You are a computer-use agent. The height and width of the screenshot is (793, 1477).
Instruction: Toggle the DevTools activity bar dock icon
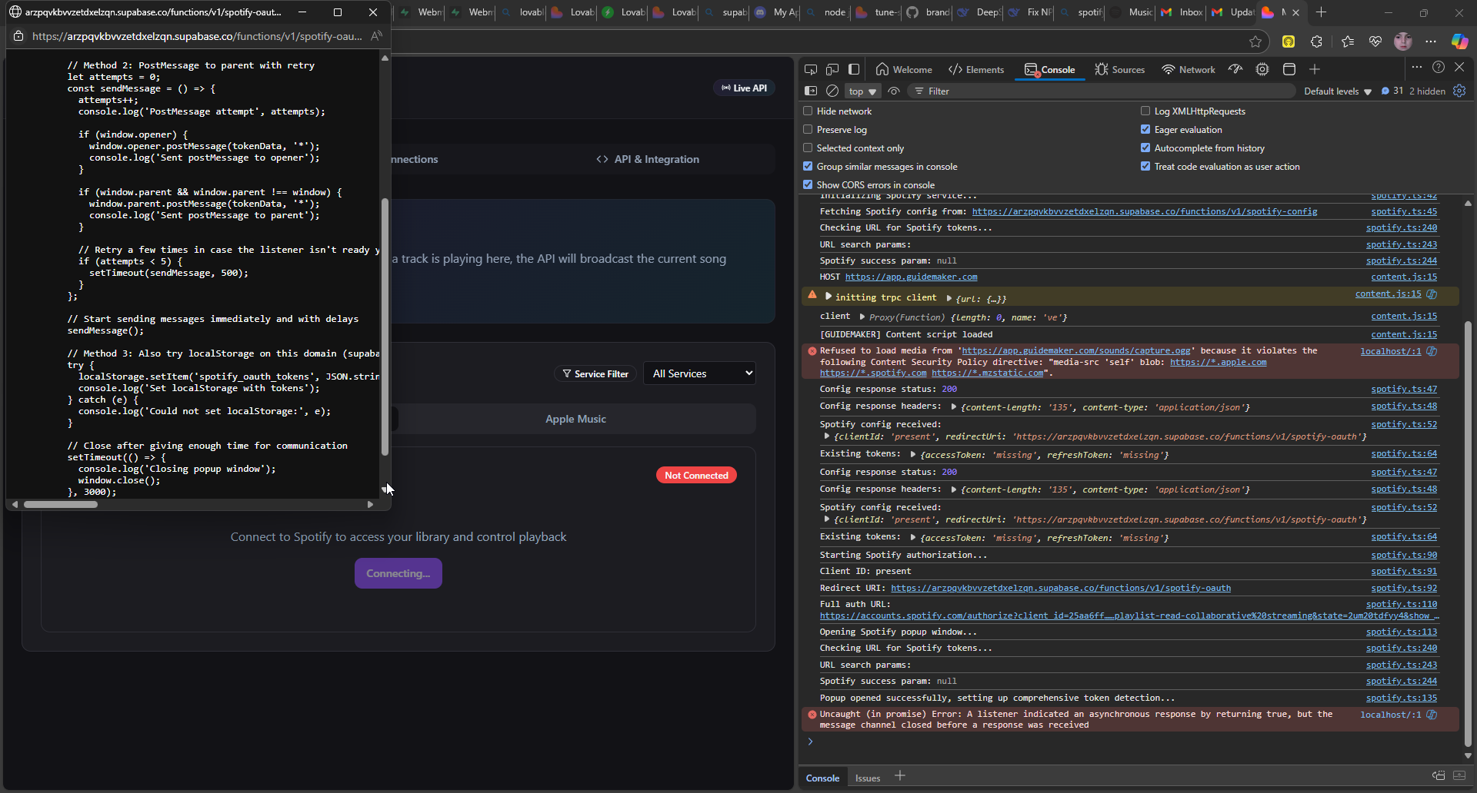click(854, 69)
